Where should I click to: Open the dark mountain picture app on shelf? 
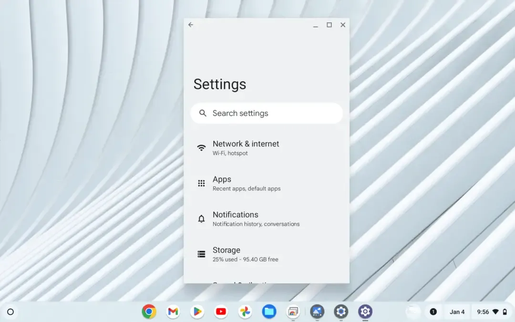pyautogui.click(x=317, y=312)
